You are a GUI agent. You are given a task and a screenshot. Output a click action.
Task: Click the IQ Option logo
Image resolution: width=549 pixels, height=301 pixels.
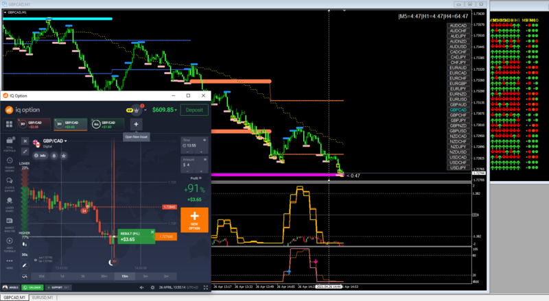tap(23, 110)
